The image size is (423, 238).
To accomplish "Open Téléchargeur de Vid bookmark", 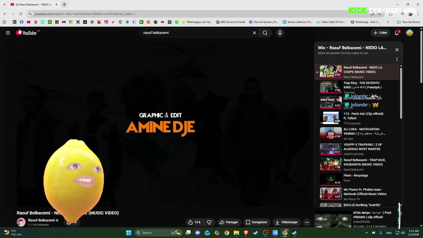I will point(197,22).
